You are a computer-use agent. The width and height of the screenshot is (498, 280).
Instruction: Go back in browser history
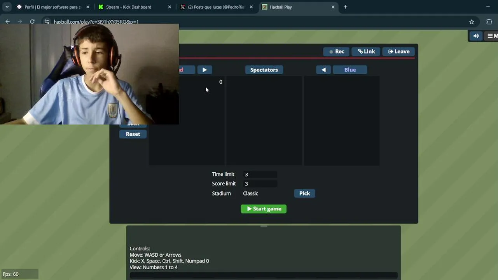point(7,22)
